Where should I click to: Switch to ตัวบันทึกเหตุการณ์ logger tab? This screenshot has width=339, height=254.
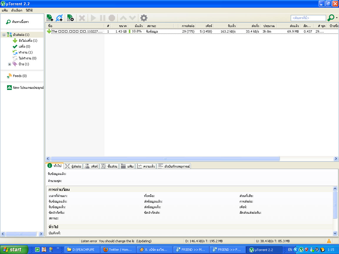point(174,166)
